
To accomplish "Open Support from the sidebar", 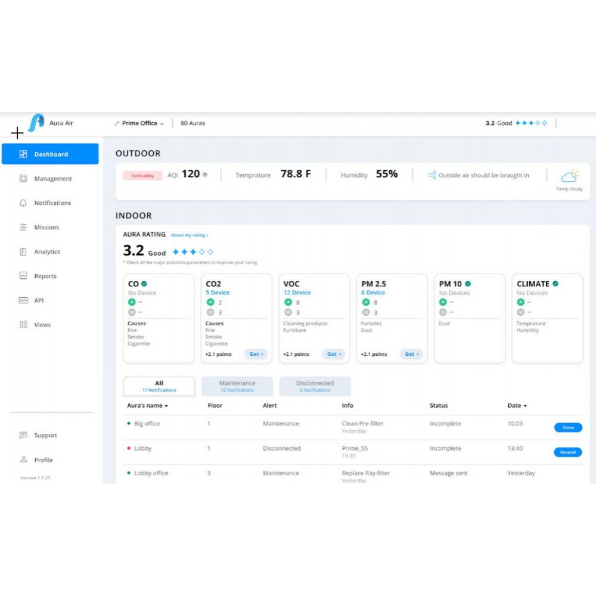I will point(23,435).
